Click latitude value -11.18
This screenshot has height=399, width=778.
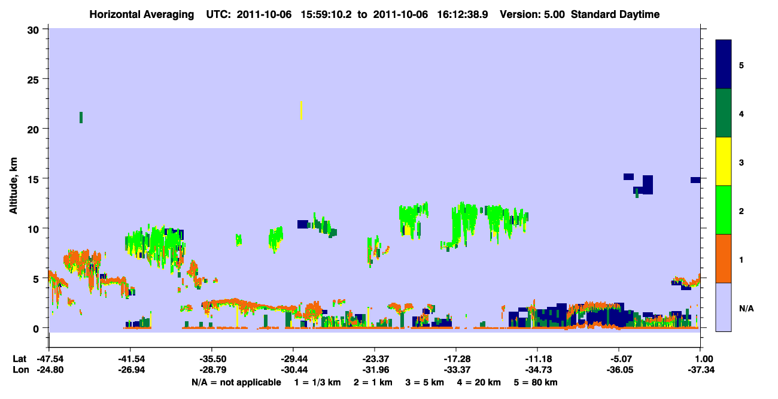tap(537, 359)
